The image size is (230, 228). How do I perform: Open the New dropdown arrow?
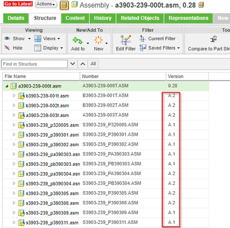tap(106, 43)
